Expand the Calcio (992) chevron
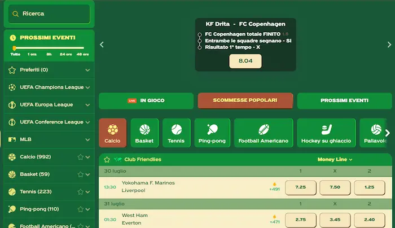The height and width of the screenshot is (228, 395). click(87, 157)
